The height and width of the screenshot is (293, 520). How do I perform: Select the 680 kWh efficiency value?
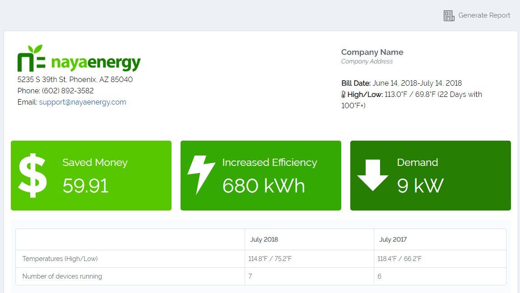coord(263,186)
